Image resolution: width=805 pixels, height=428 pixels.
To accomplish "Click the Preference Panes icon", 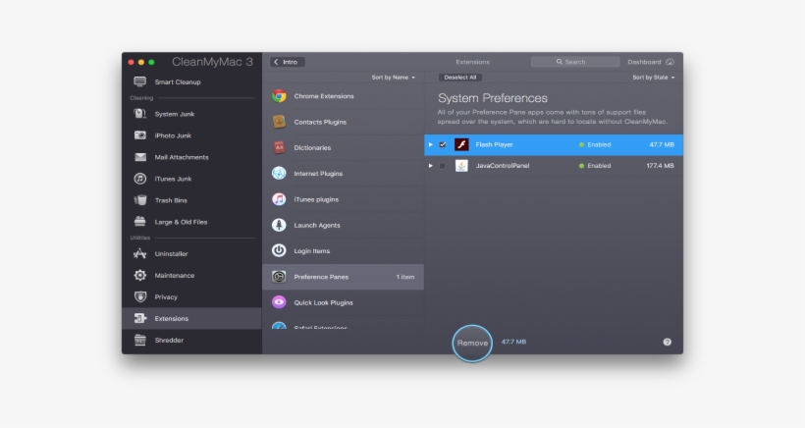I will 279,277.
